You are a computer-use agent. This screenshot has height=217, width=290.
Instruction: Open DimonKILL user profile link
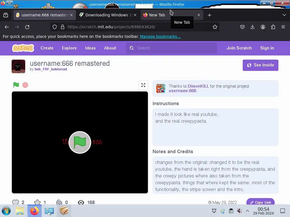[198, 86]
